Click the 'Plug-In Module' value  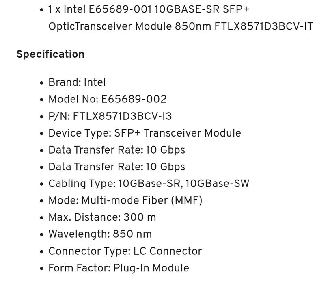coord(151,268)
